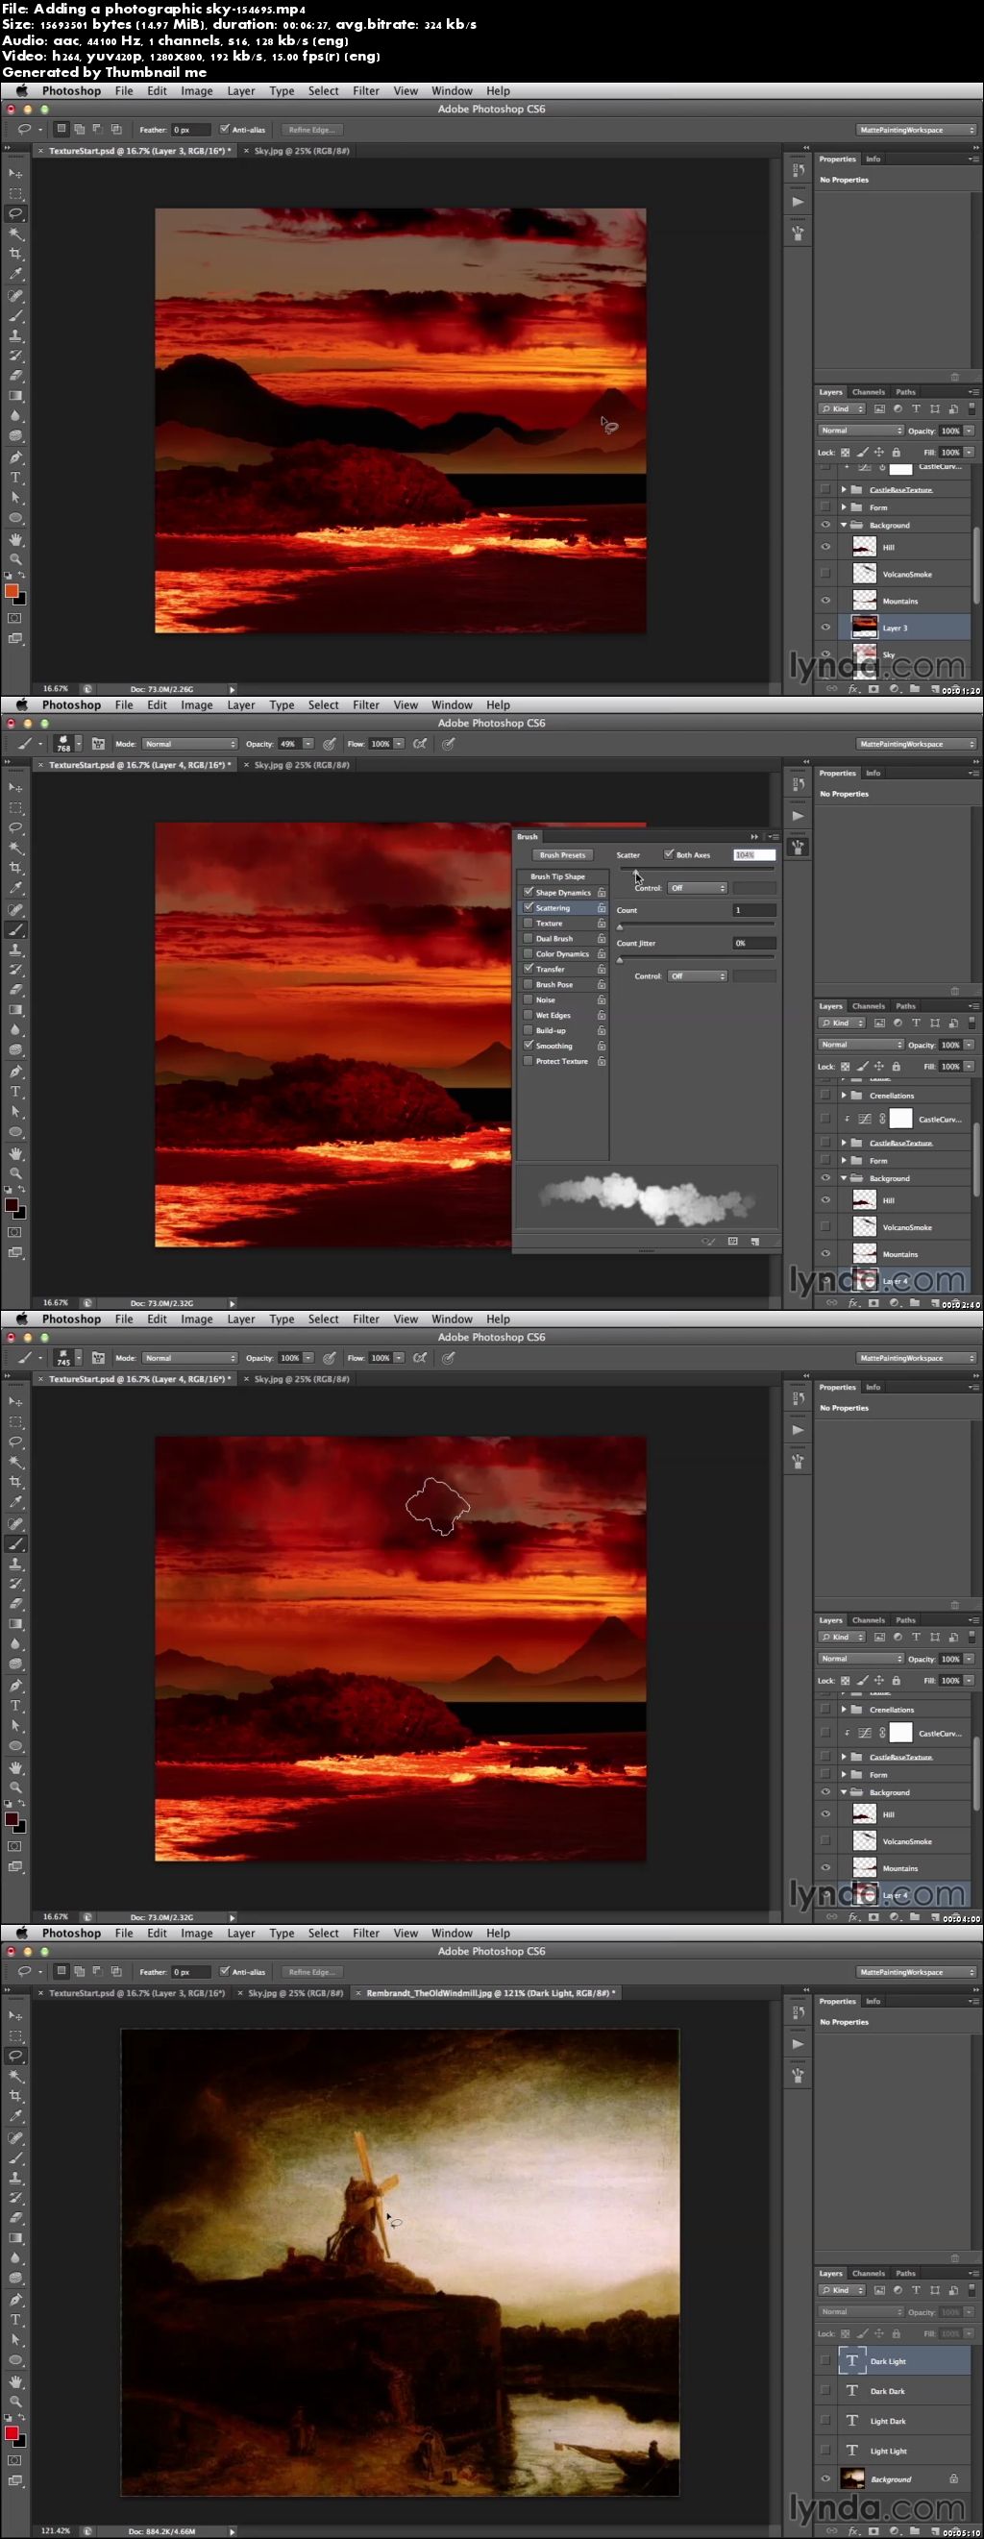Image resolution: width=984 pixels, height=2539 pixels.
Task: Select Clone Stamp tool in the 00:04:00 frame
Action: tap(15, 1565)
